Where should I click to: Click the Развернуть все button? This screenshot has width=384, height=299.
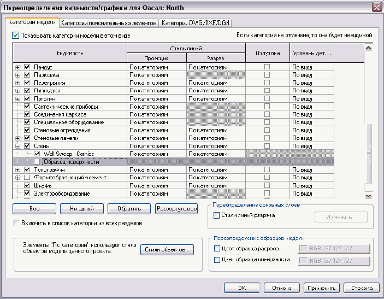tap(176, 209)
